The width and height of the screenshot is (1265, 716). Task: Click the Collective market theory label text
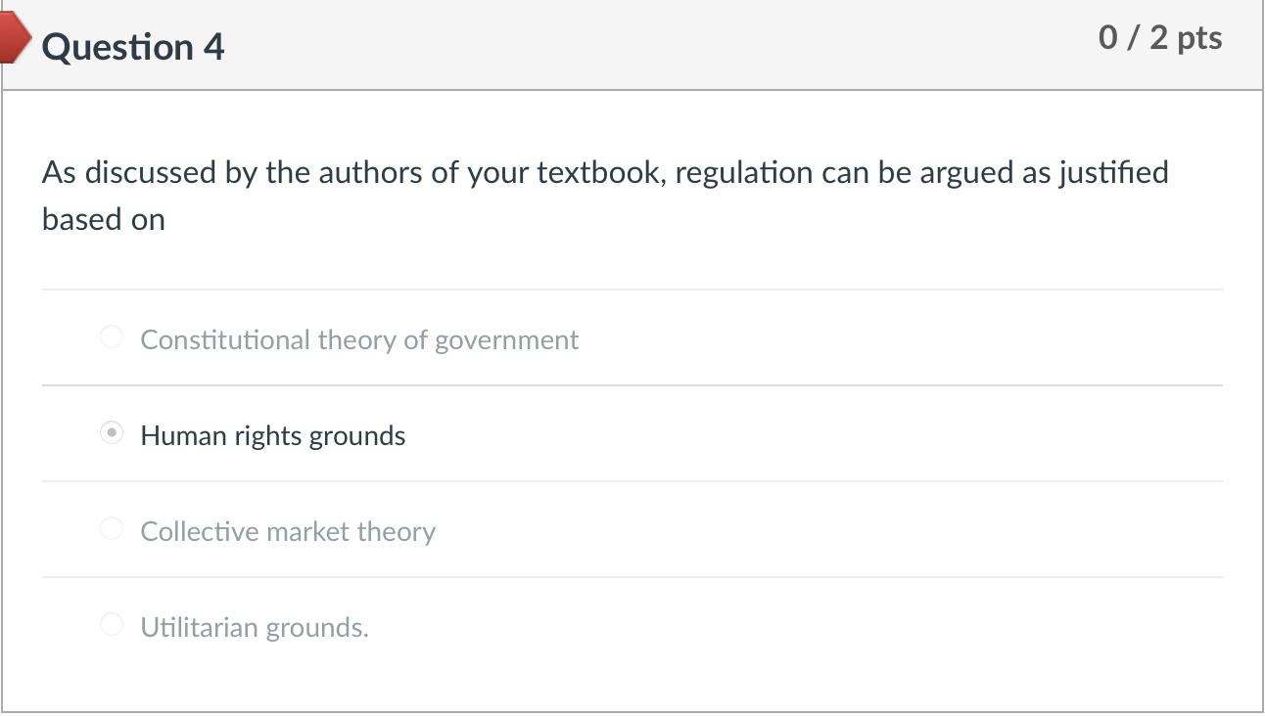click(288, 531)
